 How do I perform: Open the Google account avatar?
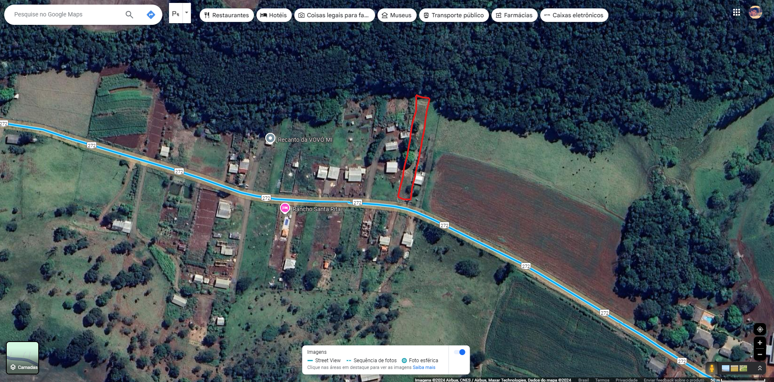tap(756, 12)
